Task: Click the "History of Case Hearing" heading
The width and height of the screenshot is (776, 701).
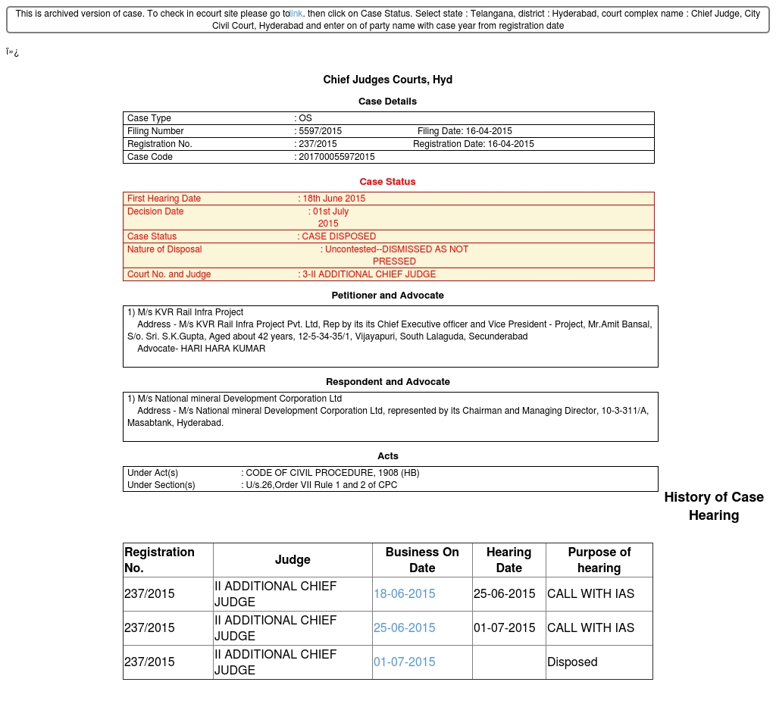Action: pyautogui.click(x=713, y=506)
